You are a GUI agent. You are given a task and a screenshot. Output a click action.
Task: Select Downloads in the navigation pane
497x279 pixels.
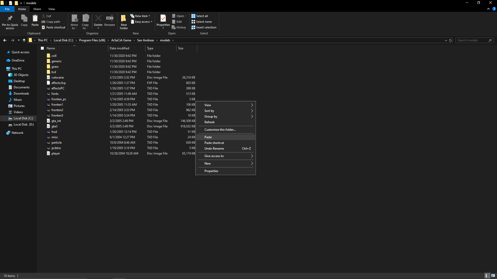[x=19, y=94]
